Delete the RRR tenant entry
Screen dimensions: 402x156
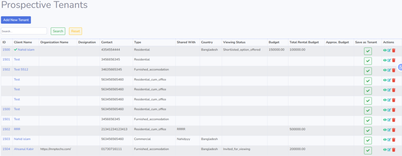pyautogui.click(x=393, y=130)
